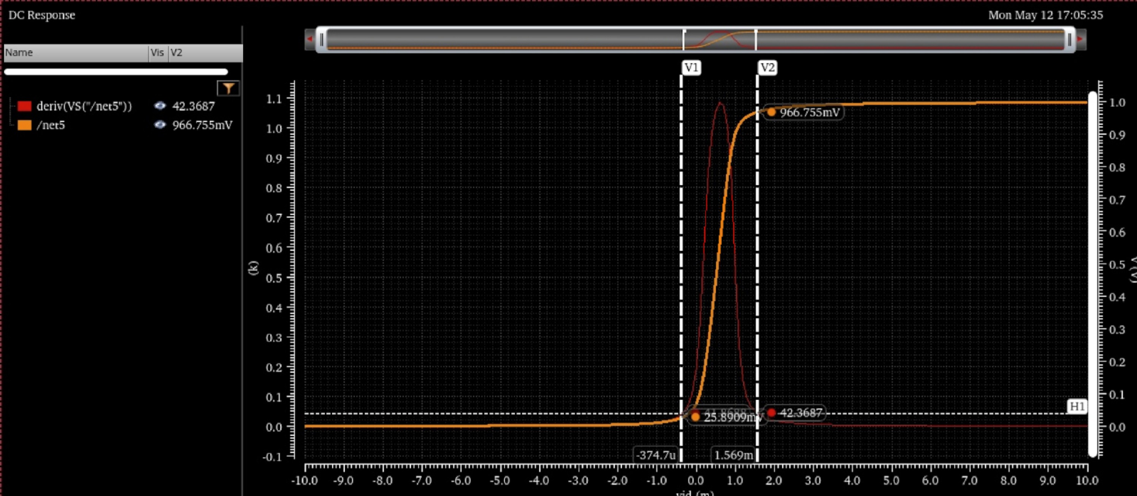Image resolution: width=1137 pixels, height=496 pixels.
Task: Click the orange color swatch for /net5
Action: point(24,125)
